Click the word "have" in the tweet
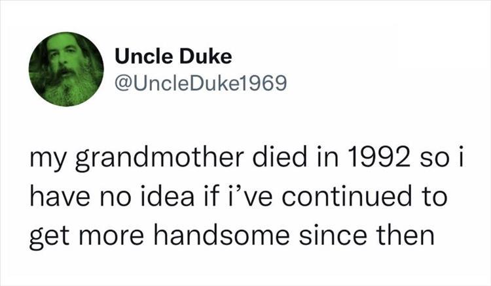Image resolution: width=491 pixels, height=286 pixels. (53, 197)
